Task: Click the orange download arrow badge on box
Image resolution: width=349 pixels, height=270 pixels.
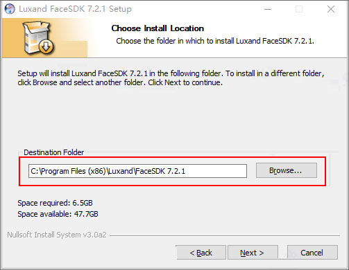Action: [46, 47]
